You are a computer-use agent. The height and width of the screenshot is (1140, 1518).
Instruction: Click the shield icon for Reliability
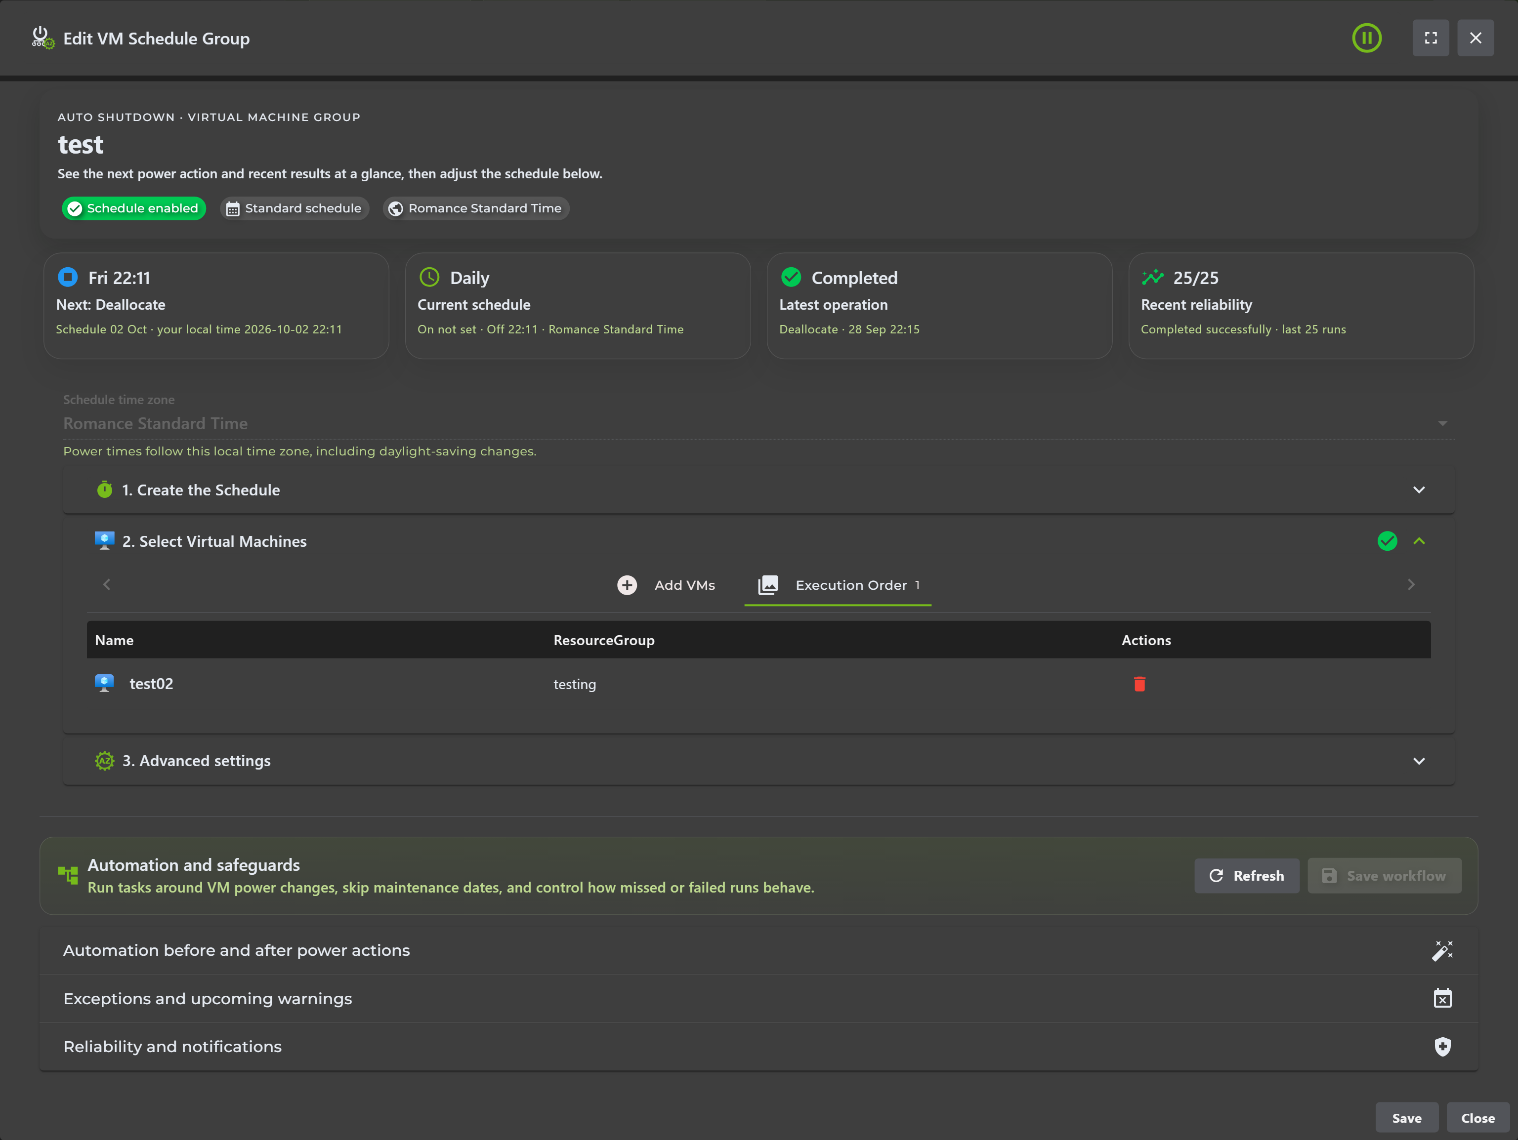[x=1442, y=1047]
